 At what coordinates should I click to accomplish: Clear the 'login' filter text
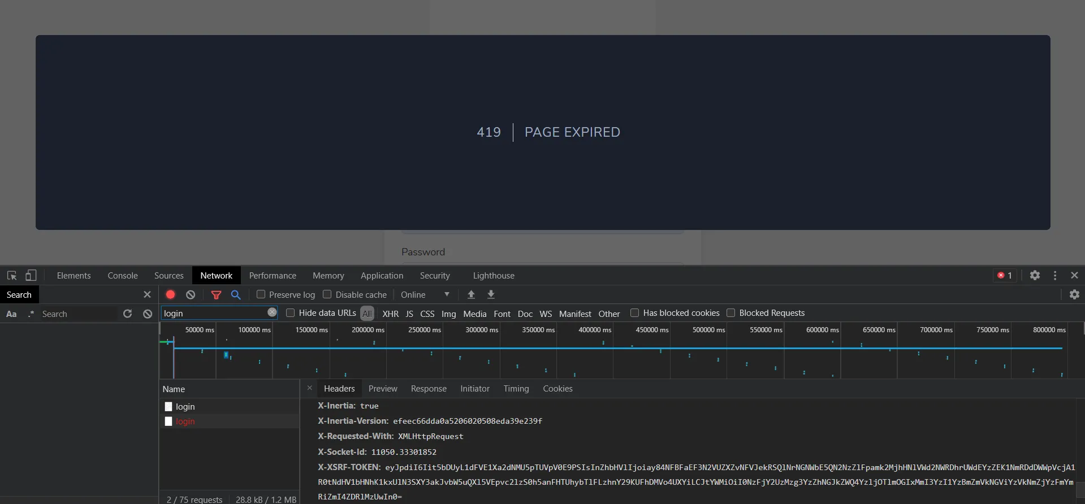[x=272, y=312]
